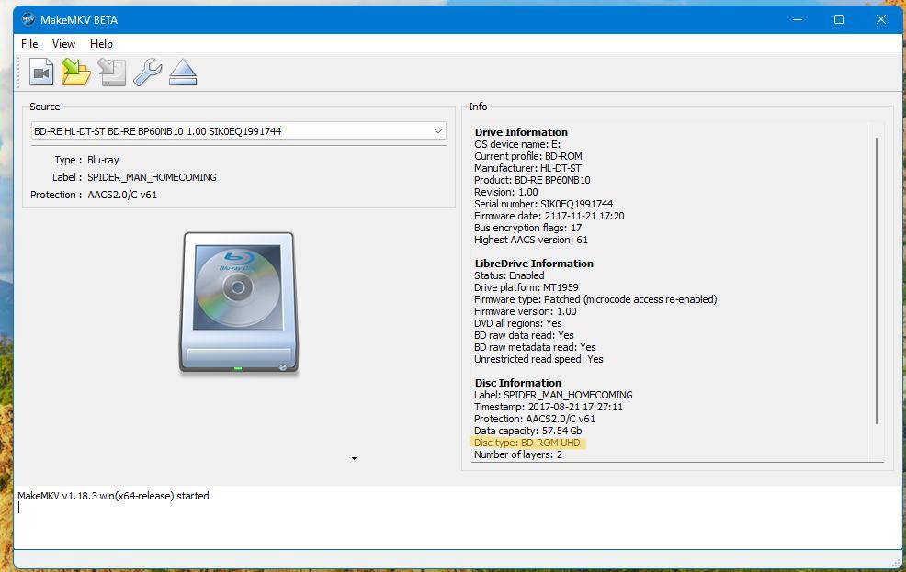Click the Open disc folder icon
Viewport: 906px width, 572px height.
(x=76, y=73)
